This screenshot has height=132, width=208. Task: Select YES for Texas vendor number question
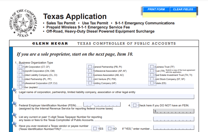95,128
